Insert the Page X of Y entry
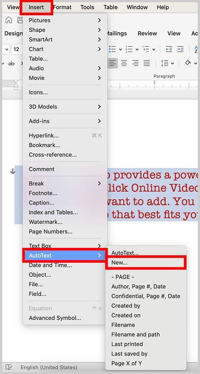The image size is (200, 374). click(145, 363)
